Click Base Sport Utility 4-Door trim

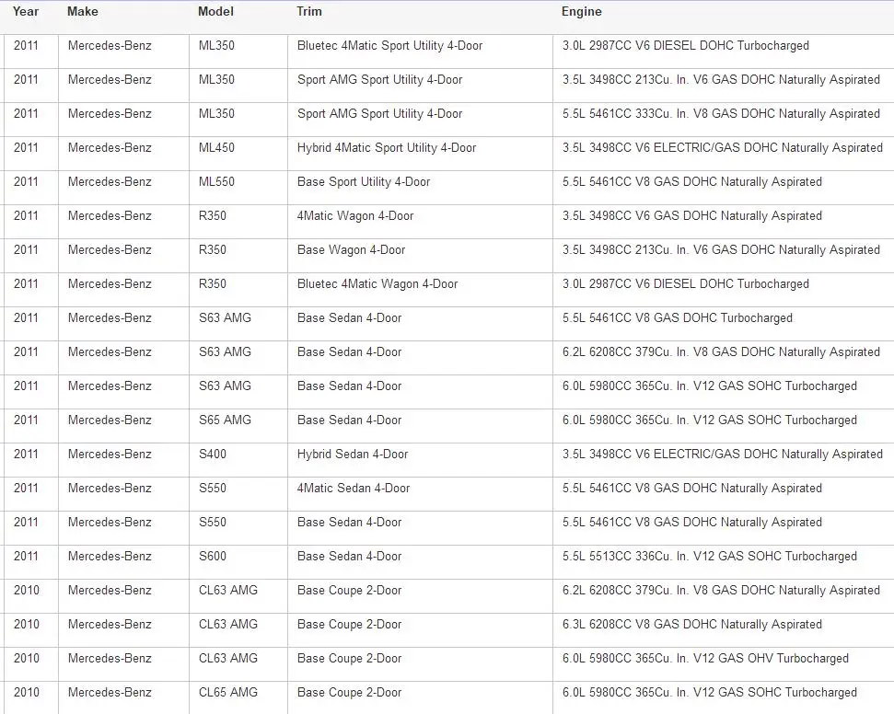(x=364, y=182)
